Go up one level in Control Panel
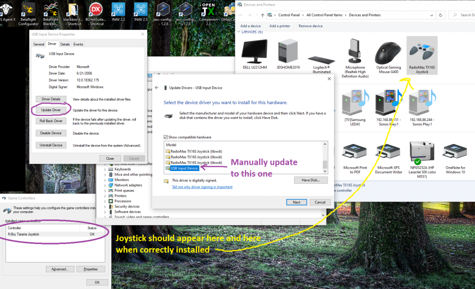 pyautogui.click(x=263, y=15)
